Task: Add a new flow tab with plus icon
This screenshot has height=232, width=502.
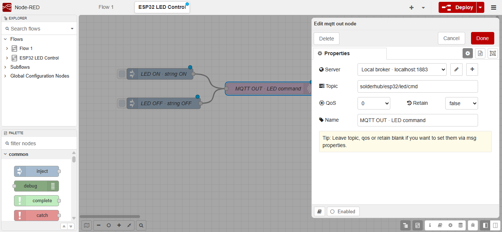Action: pos(411,7)
